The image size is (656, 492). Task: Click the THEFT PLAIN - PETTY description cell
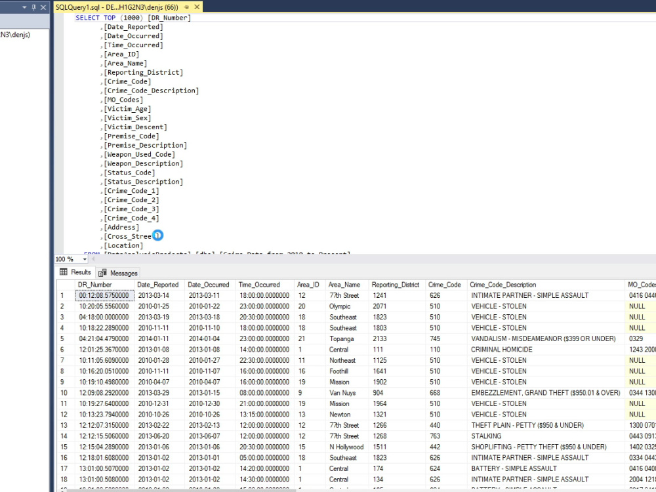[546, 425]
